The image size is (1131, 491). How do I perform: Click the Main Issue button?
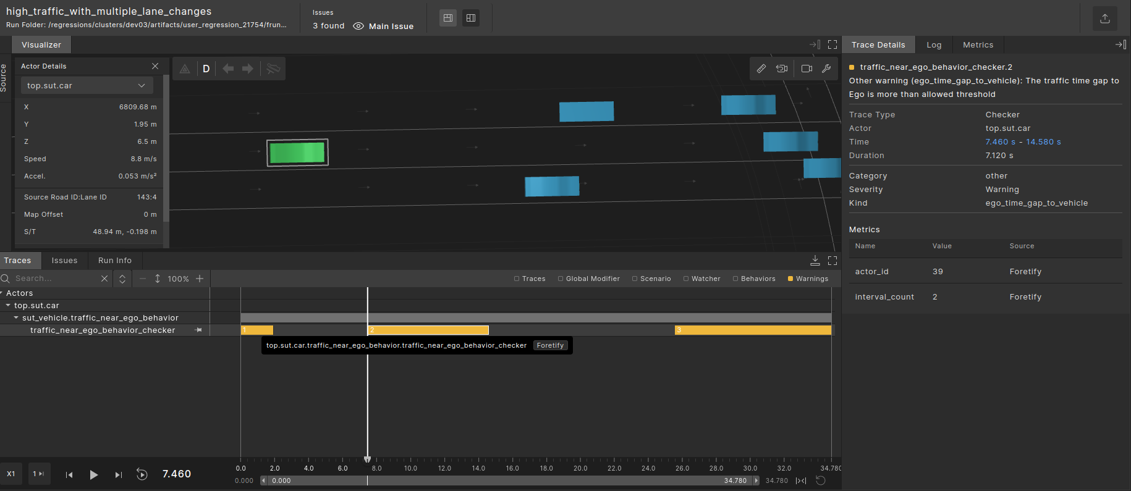coord(383,26)
